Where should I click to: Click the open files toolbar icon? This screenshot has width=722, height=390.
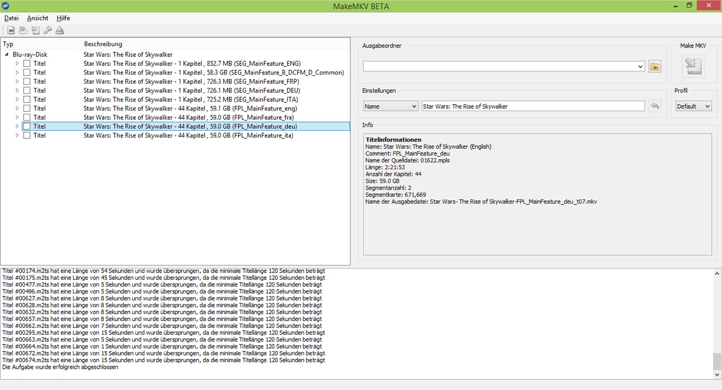11,31
